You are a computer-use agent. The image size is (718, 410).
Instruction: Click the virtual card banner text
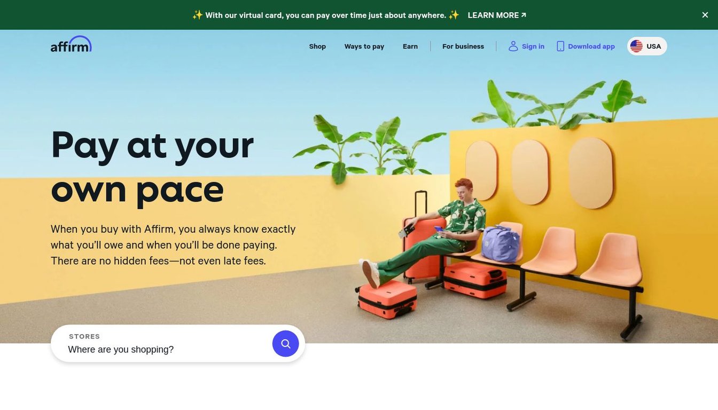[325, 15]
